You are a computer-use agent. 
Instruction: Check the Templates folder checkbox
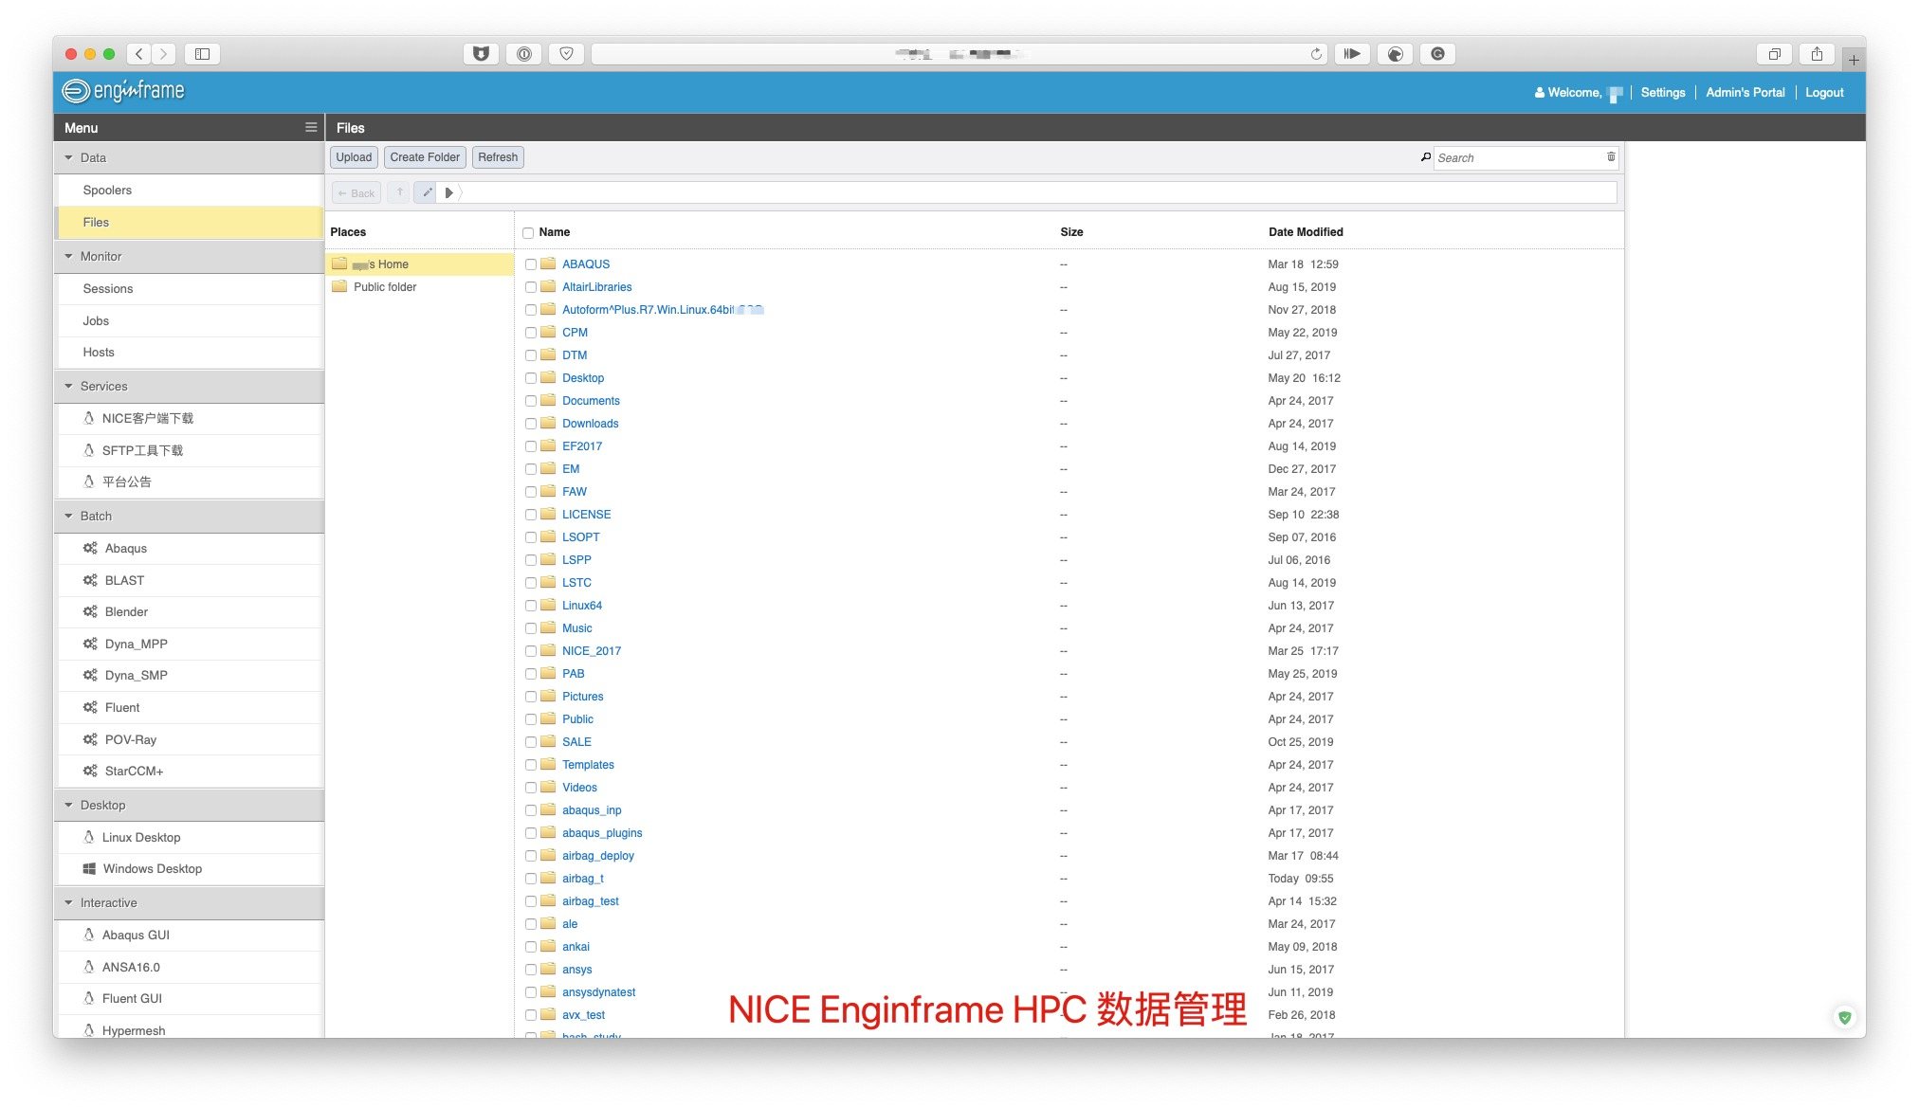coord(531,765)
